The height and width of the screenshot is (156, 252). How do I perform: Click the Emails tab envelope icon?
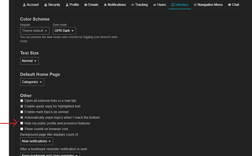click(86, 5)
